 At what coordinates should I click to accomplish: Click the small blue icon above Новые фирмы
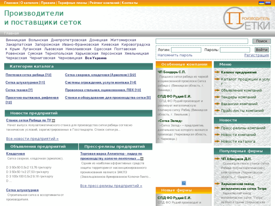coord(183,183)
